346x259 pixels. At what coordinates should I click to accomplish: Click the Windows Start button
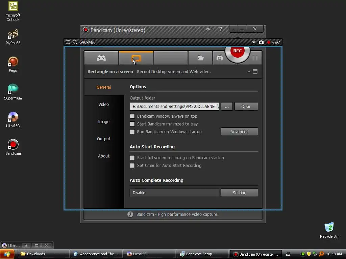tap(7, 254)
